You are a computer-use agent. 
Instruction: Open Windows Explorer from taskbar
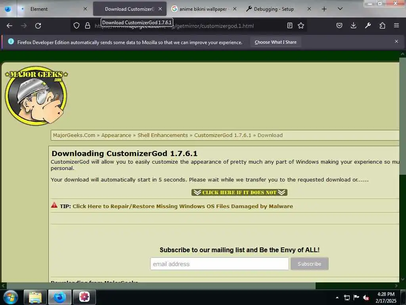click(35, 297)
